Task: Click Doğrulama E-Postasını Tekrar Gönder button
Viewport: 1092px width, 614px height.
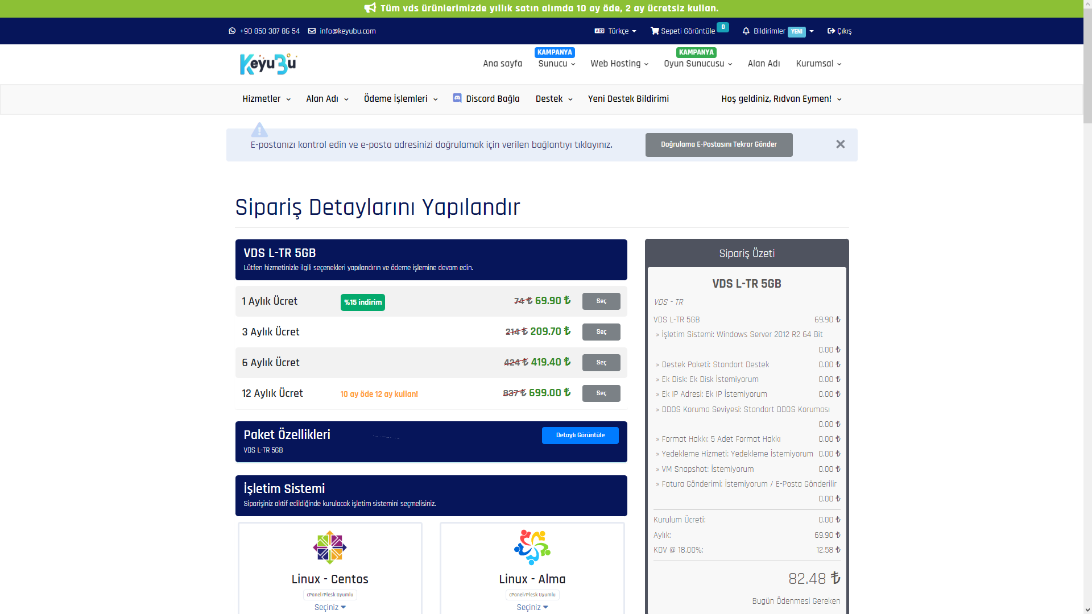Action: tap(718, 145)
